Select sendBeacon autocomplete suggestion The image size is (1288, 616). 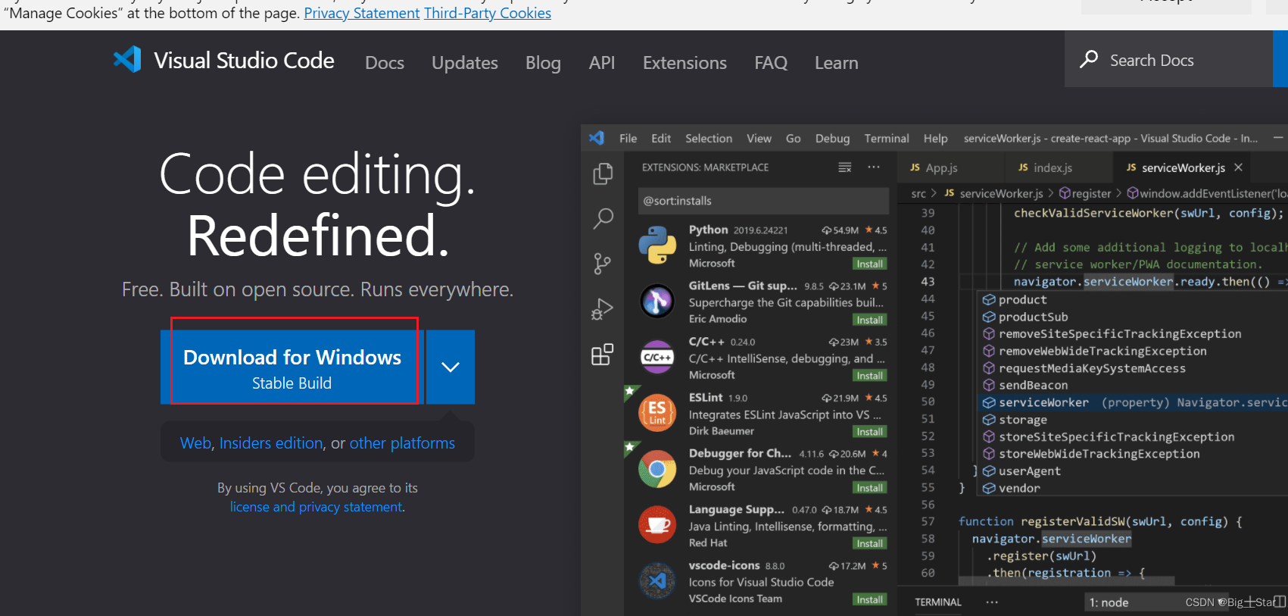(x=1133, y=385)
